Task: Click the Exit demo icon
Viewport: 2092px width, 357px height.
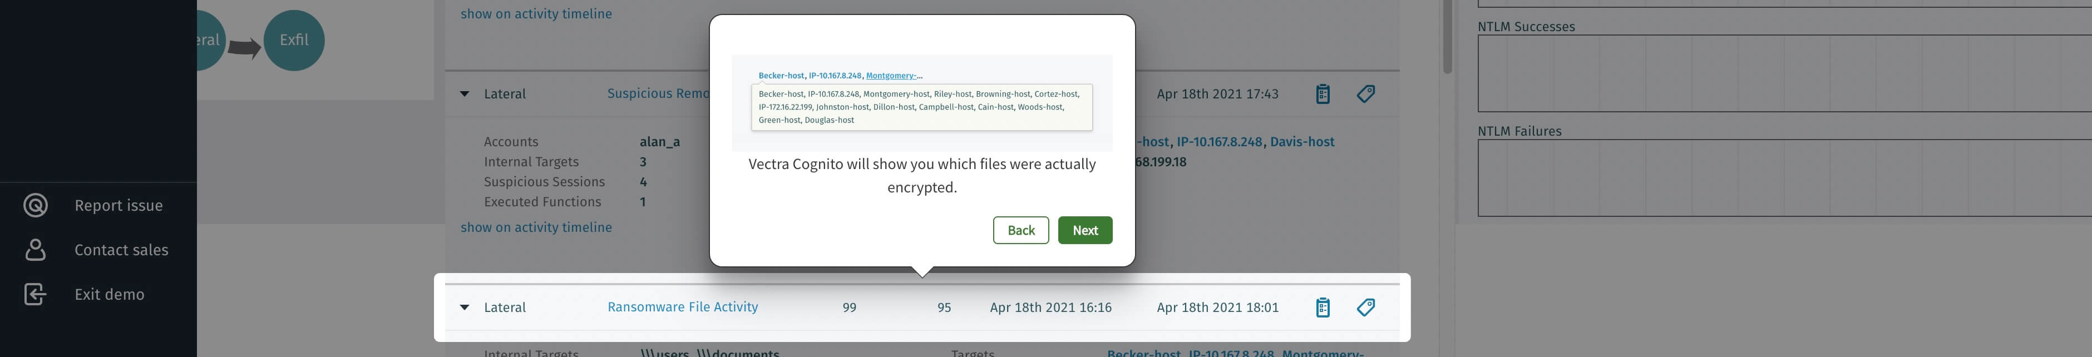Action: [x=36, y=294]
